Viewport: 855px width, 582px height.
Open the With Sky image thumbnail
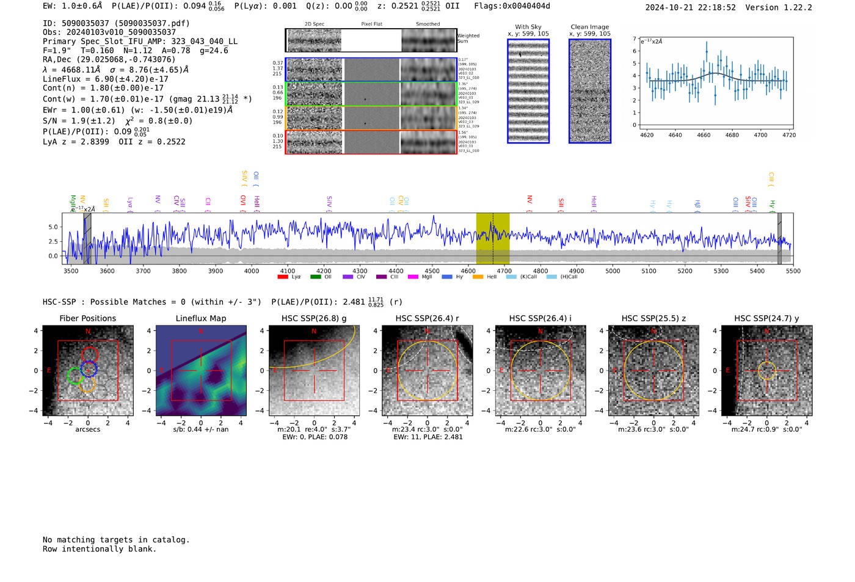[528, 91]
